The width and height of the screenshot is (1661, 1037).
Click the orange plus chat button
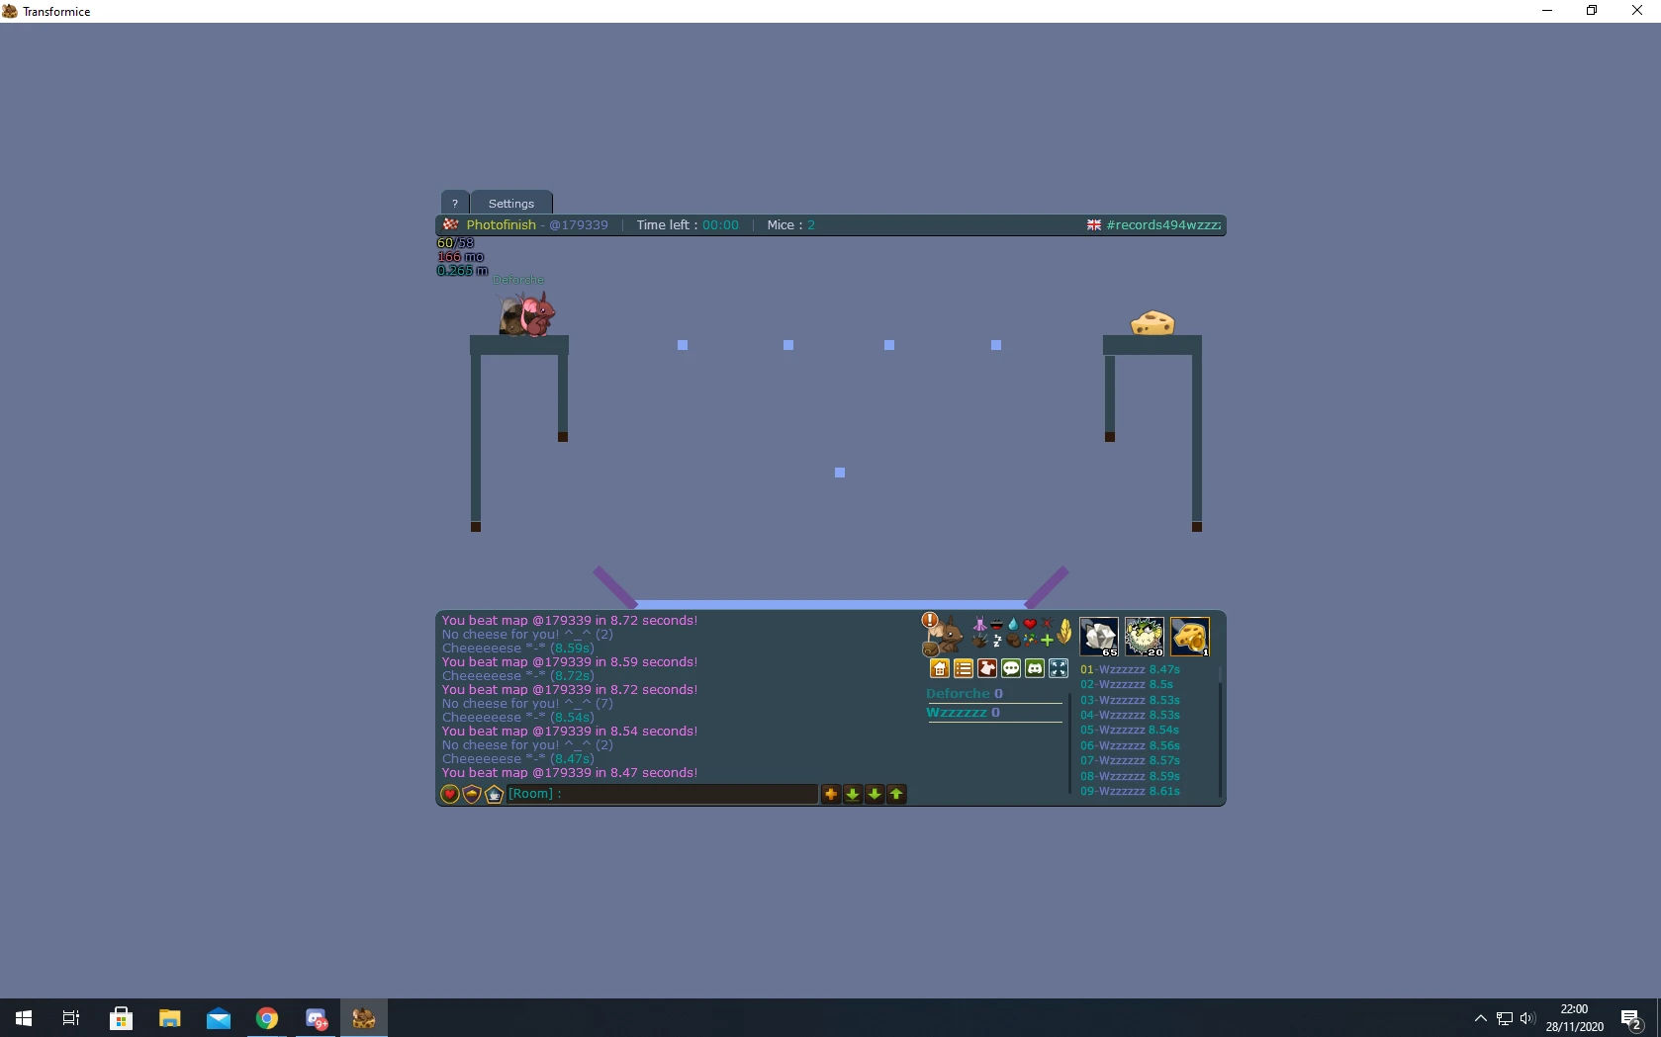(x=831, y=794)
